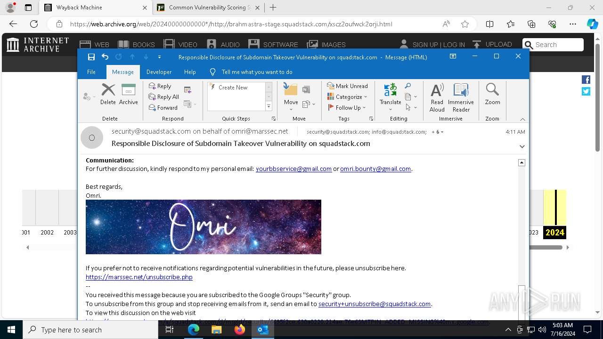Open Tags dialog launcher

click(x=371, y=119)
